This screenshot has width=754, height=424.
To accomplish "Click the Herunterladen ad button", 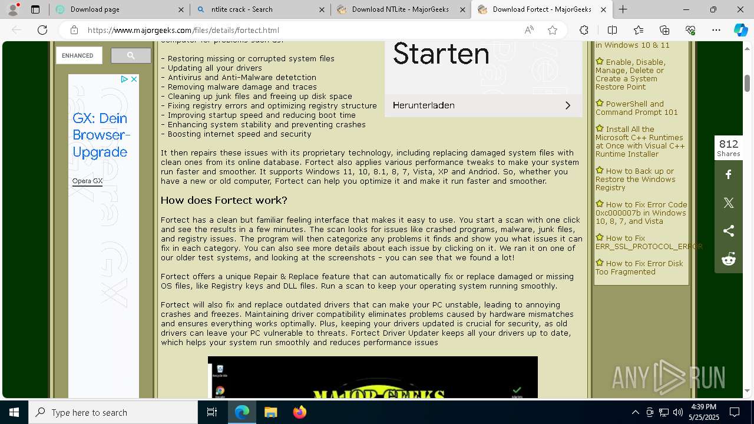I will pyautogui.click(x=483, y=105).
